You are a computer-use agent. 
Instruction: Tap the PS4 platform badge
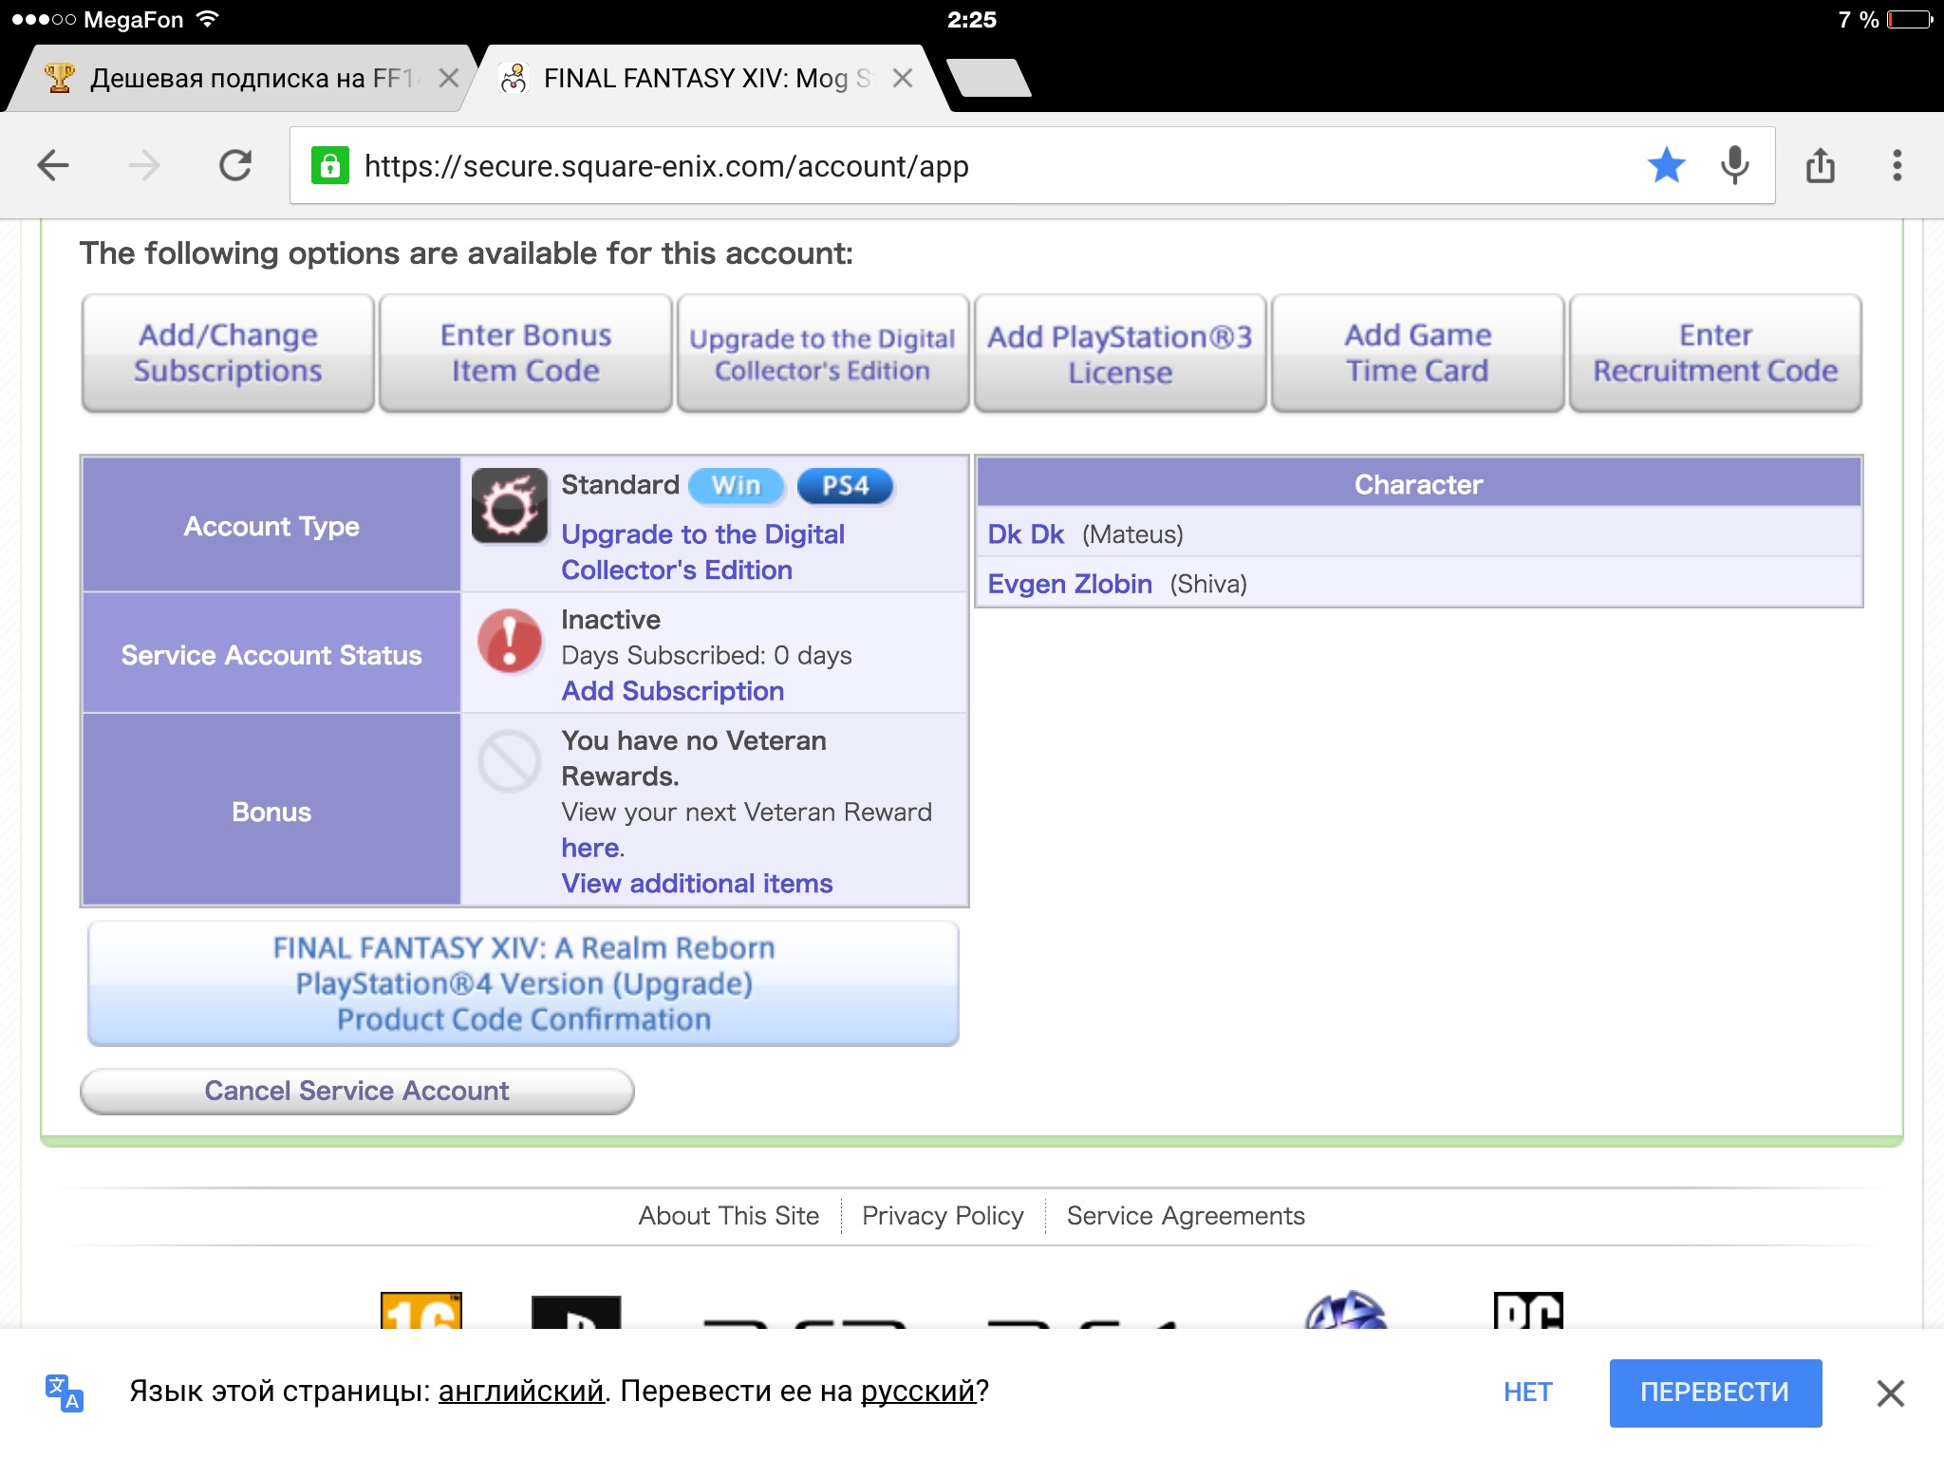pos(845,486)
